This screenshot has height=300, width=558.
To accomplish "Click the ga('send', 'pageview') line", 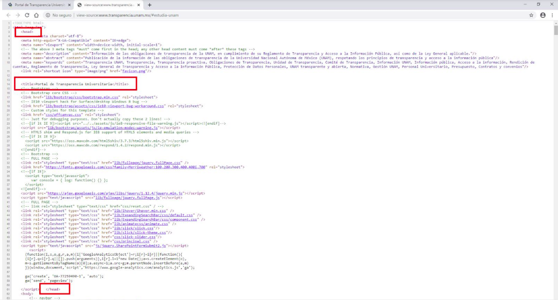I will (x=49, y=281).
